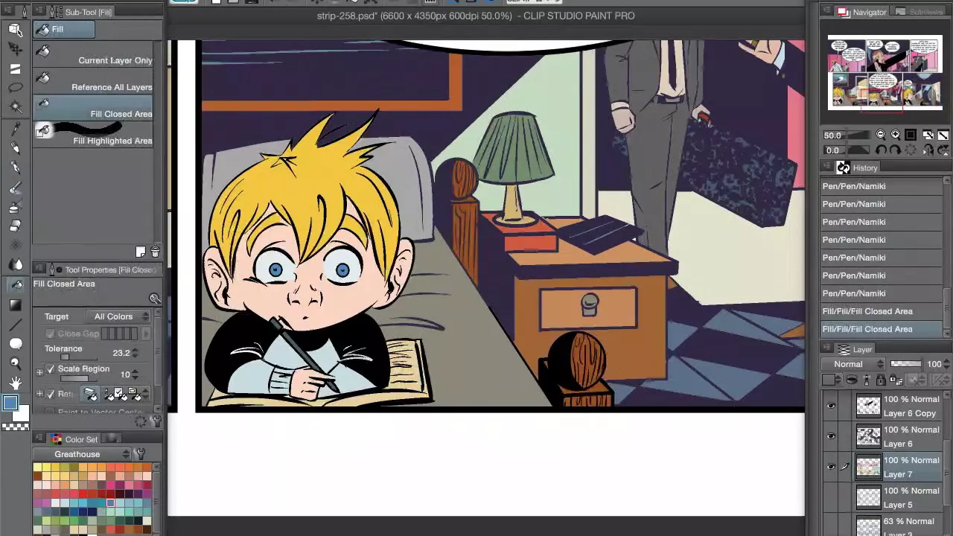Open the Sub Tool Detail wrench icon
The width and height of the screenshot is (953, 536).
156,421
